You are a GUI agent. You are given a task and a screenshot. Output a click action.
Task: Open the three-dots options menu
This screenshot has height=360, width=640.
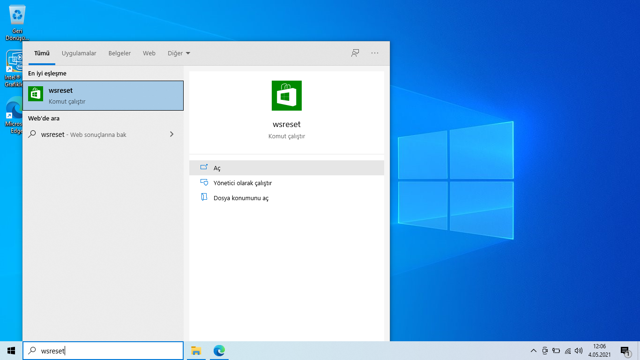(x=375, y=53)
